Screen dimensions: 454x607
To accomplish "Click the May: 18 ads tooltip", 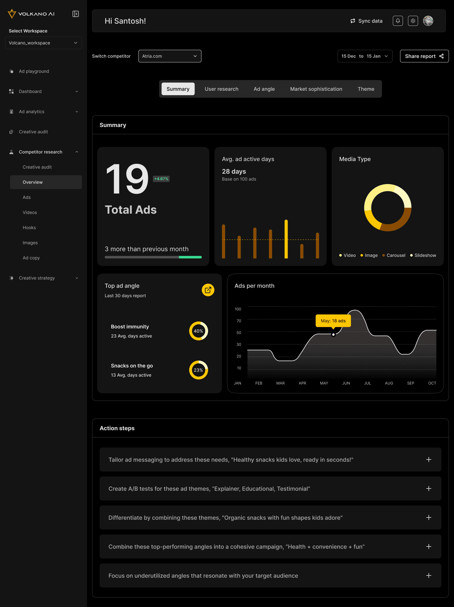I will [x=333, y=321].
